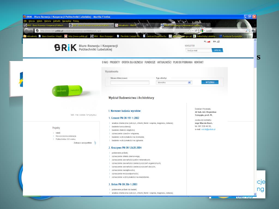Open the Widok menu
The height and width of the screenshot is (209, 279).
coord(40,21)
